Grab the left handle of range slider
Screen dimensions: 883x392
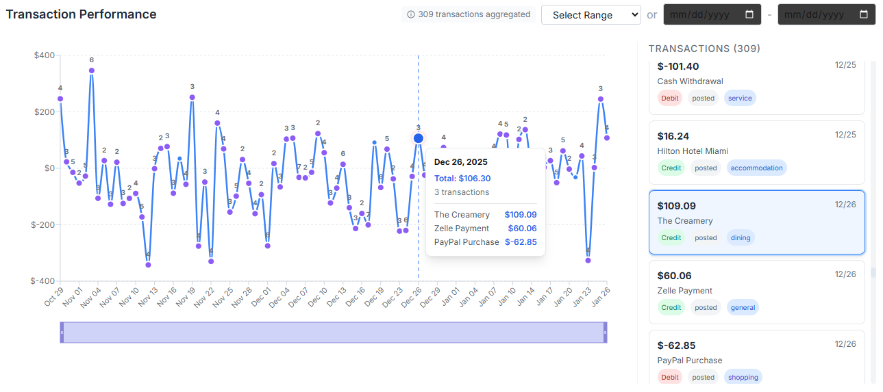(62, 332)
